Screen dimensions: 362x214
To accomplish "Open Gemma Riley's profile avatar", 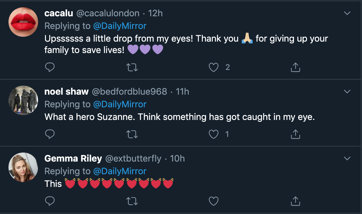I will coord(23,167).
